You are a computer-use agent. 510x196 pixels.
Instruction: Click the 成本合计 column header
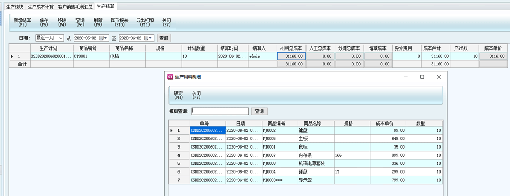[x=436, y=48]
